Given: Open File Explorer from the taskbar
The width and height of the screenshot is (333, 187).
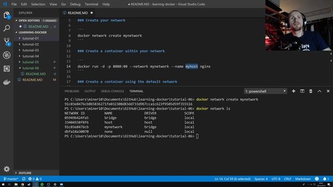Looking at the screenshot, I should (16, 184).
